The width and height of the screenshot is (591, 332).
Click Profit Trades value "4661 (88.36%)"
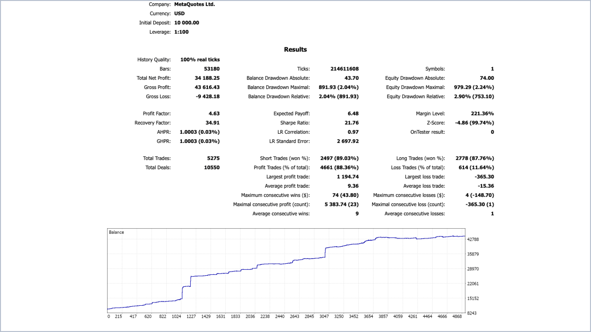click(x=339, y=167)
